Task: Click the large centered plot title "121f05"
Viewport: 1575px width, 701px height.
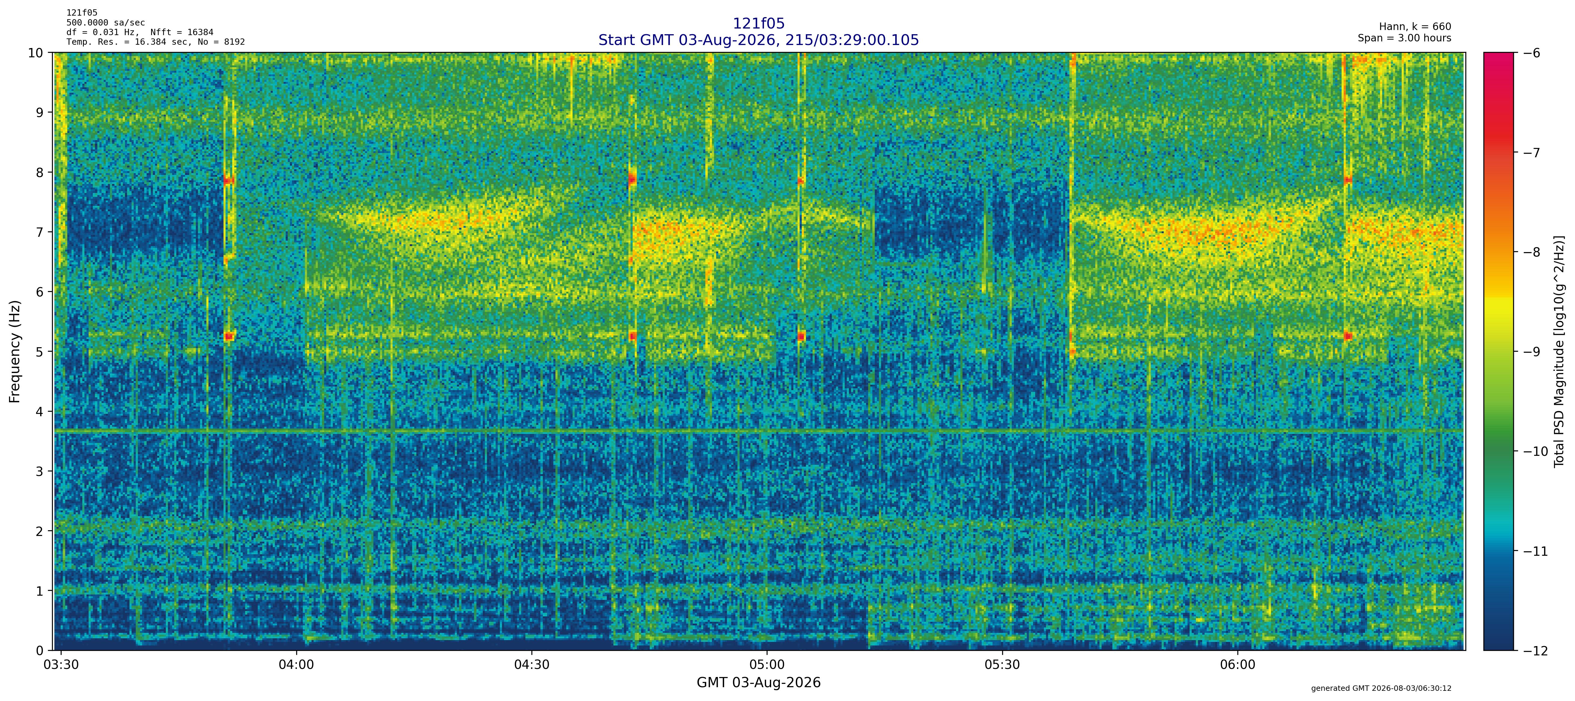Action: click(758, 23)
